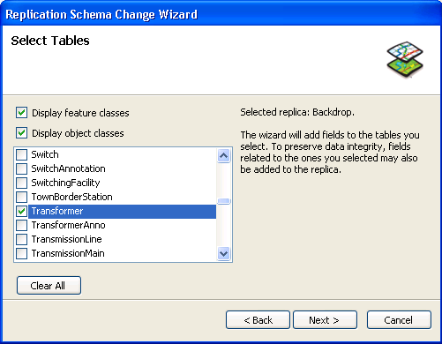Click the list scroll down arrow
The height and width of the screenshot is (344, 442).
pos(224,253)
